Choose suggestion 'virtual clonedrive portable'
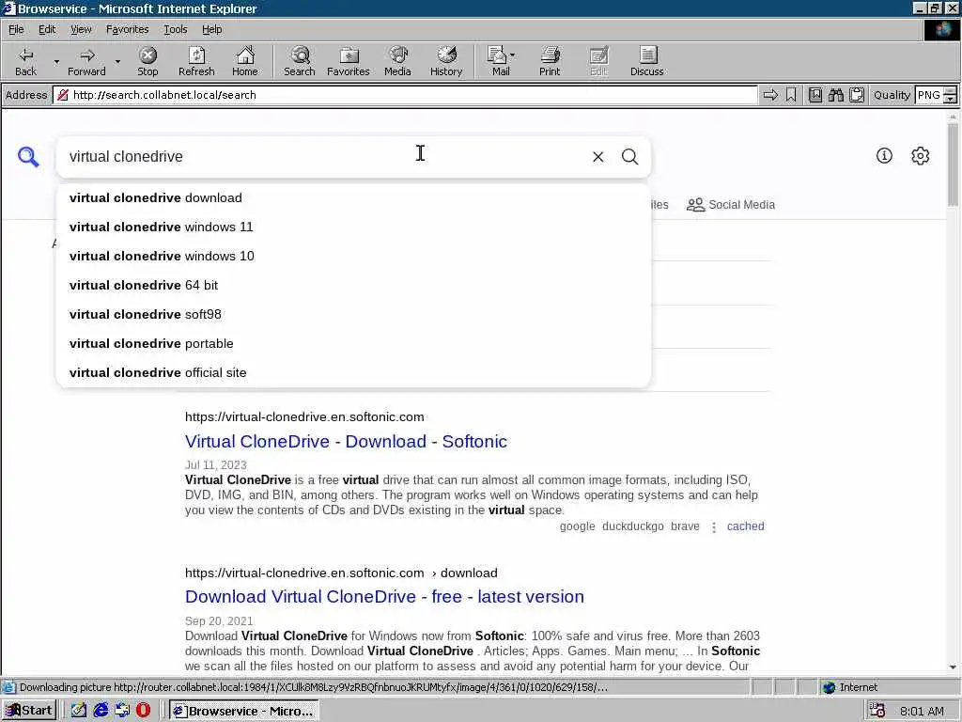 click(x=353, y=344)
